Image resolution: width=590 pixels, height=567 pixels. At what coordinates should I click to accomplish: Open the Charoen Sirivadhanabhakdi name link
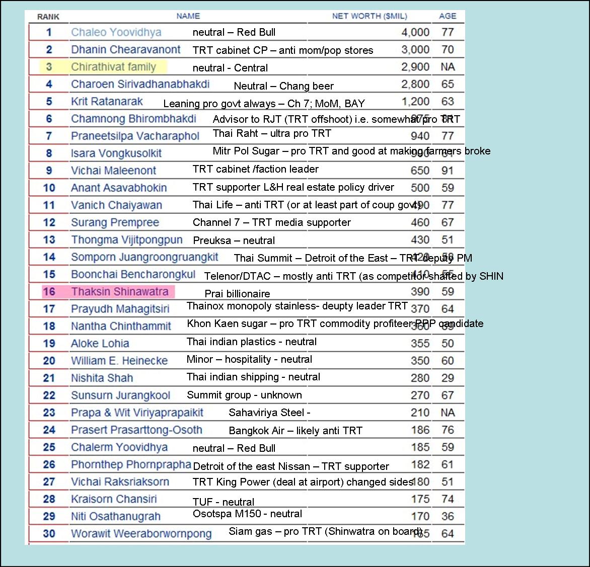click(x=140, y=84)
